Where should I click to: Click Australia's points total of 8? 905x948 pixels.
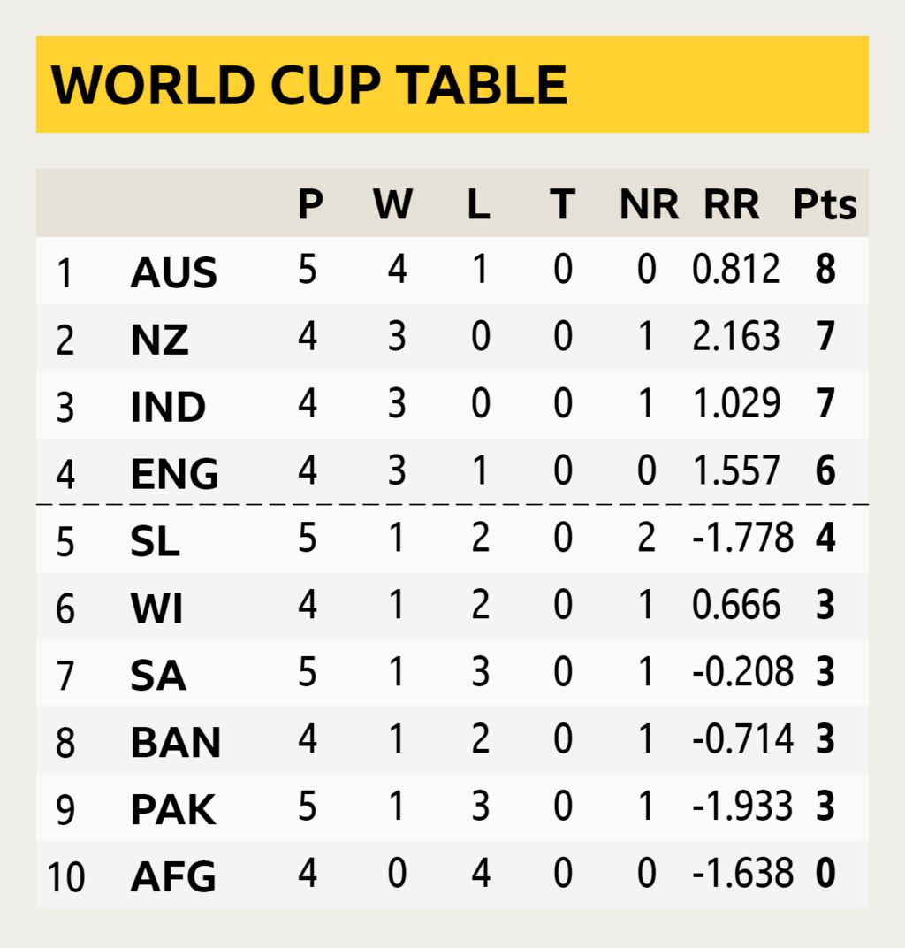[x=825, y=271]
